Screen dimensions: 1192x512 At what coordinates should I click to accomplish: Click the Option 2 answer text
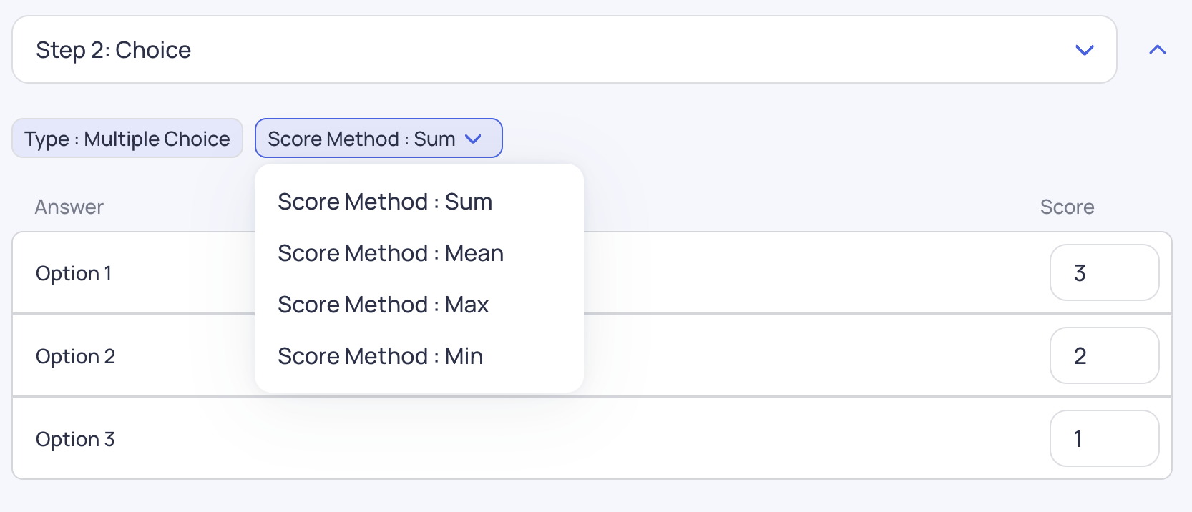[x=75, y=356]
